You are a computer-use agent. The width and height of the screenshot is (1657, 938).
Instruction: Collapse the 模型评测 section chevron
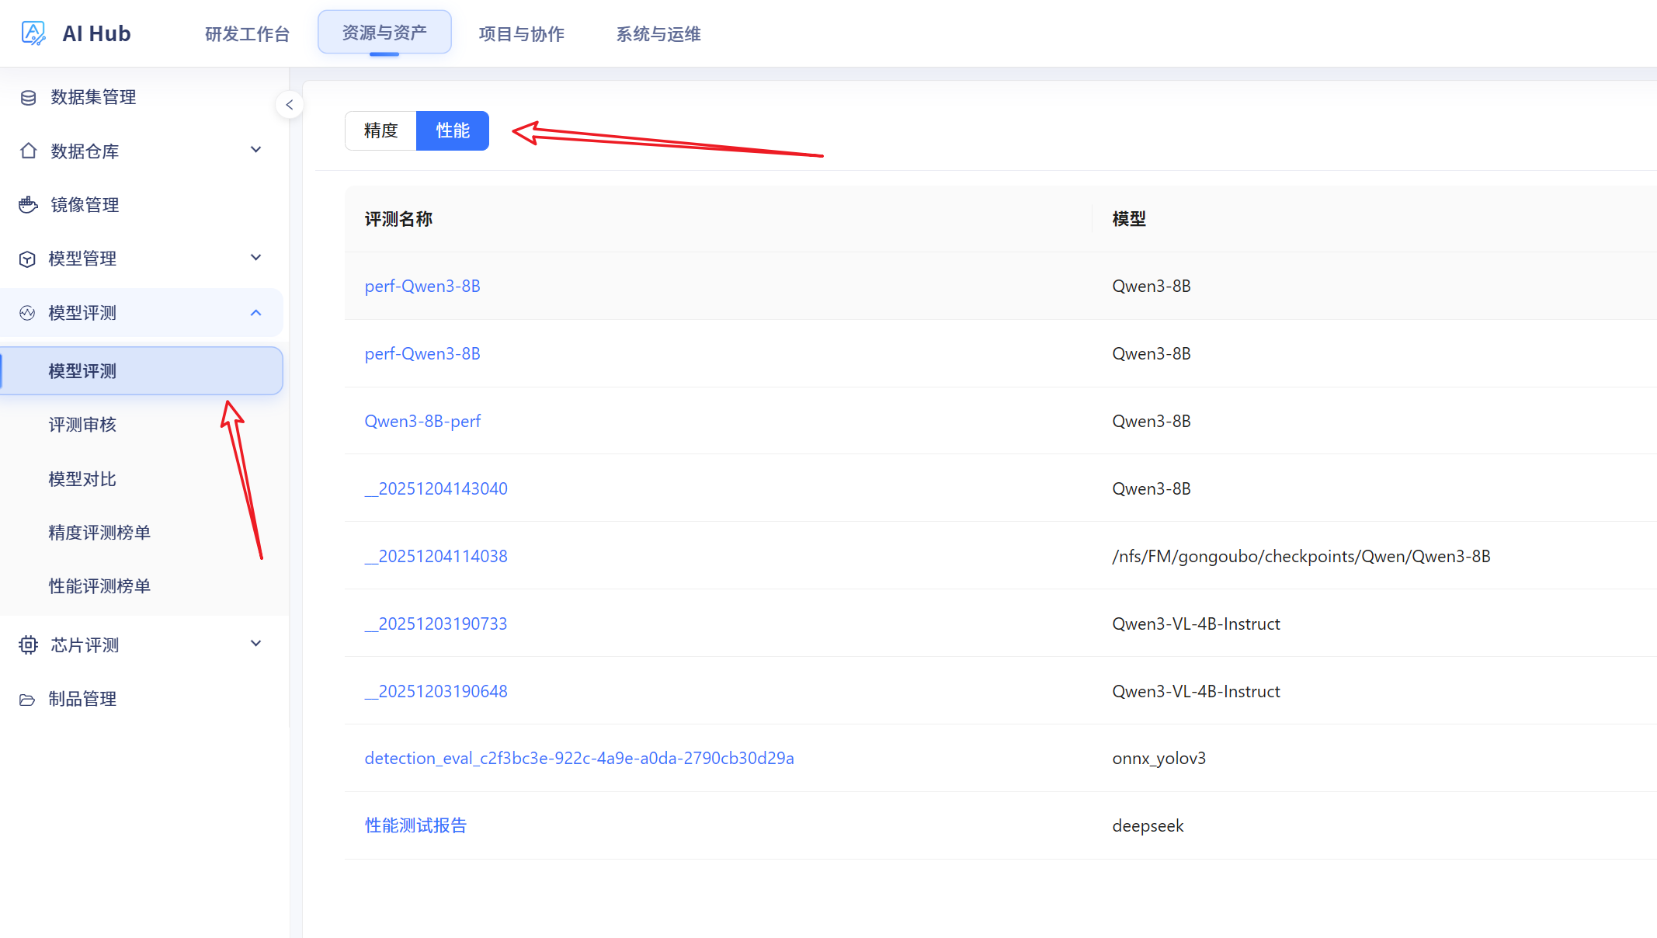click(255, 312)
